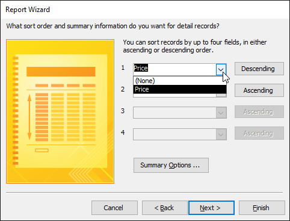Click the disabled Ascending button for field 4

click(x=259, y=133)
